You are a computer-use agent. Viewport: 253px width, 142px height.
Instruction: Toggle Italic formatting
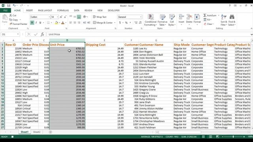click(36, 23)
